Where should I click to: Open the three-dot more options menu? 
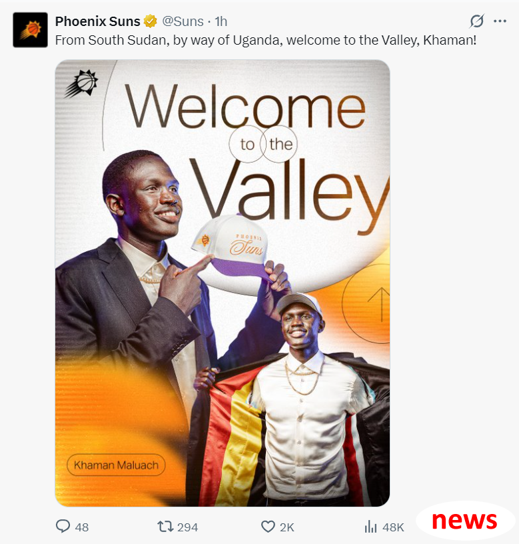pyautogui.click(x=500, y=21)
